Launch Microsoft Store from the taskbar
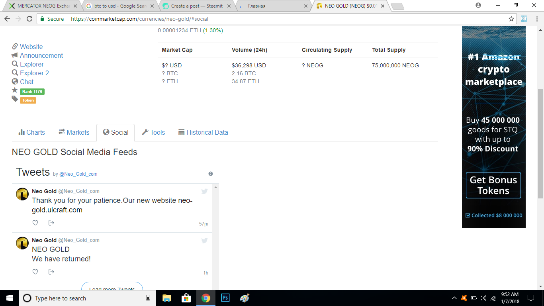Viewport: 544px width, 306px height. [x=186, y=298]
